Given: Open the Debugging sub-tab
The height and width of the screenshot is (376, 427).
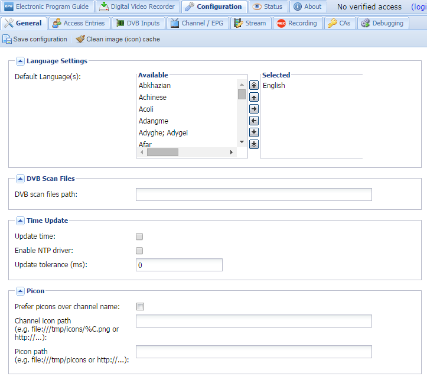Looking at the screenshot, I should [383, 23].
